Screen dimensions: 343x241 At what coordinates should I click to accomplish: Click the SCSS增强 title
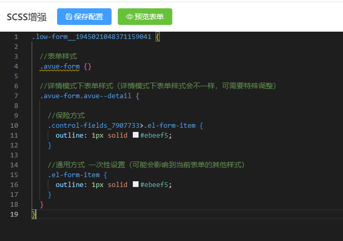pos(26,17)
